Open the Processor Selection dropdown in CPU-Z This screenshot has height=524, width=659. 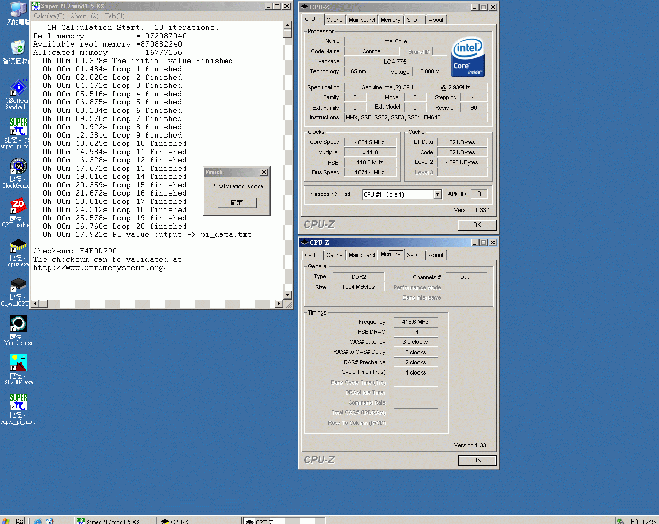(438, 194)
